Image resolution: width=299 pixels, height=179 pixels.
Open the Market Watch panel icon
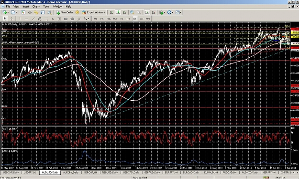point(23,12)
